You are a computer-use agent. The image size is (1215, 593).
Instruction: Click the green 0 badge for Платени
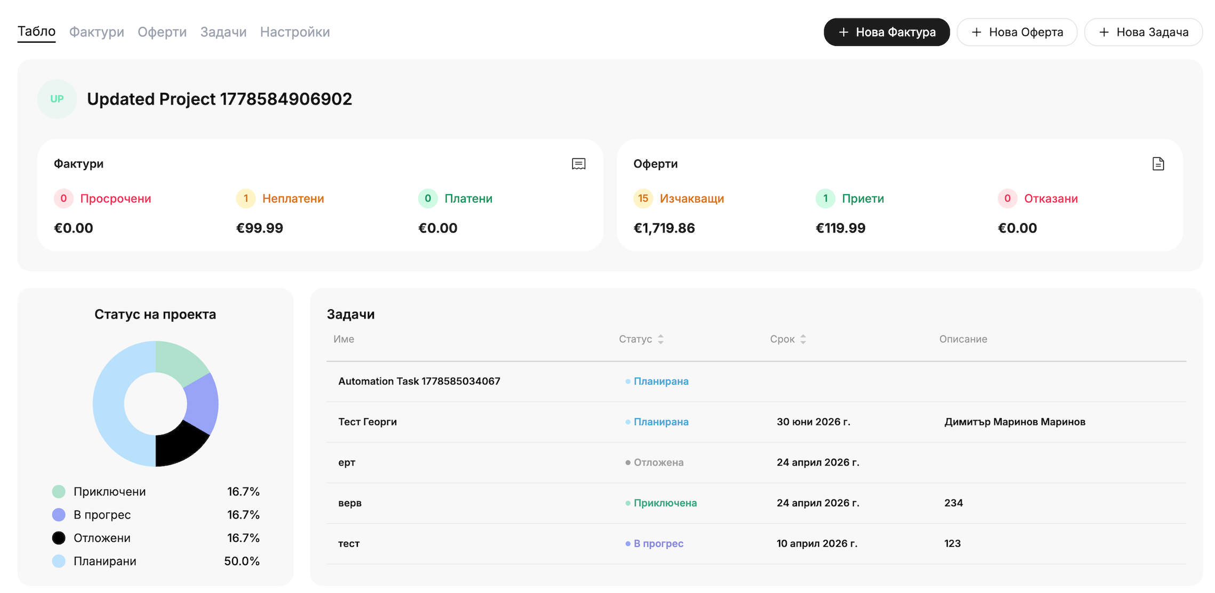tap(428, 198)
